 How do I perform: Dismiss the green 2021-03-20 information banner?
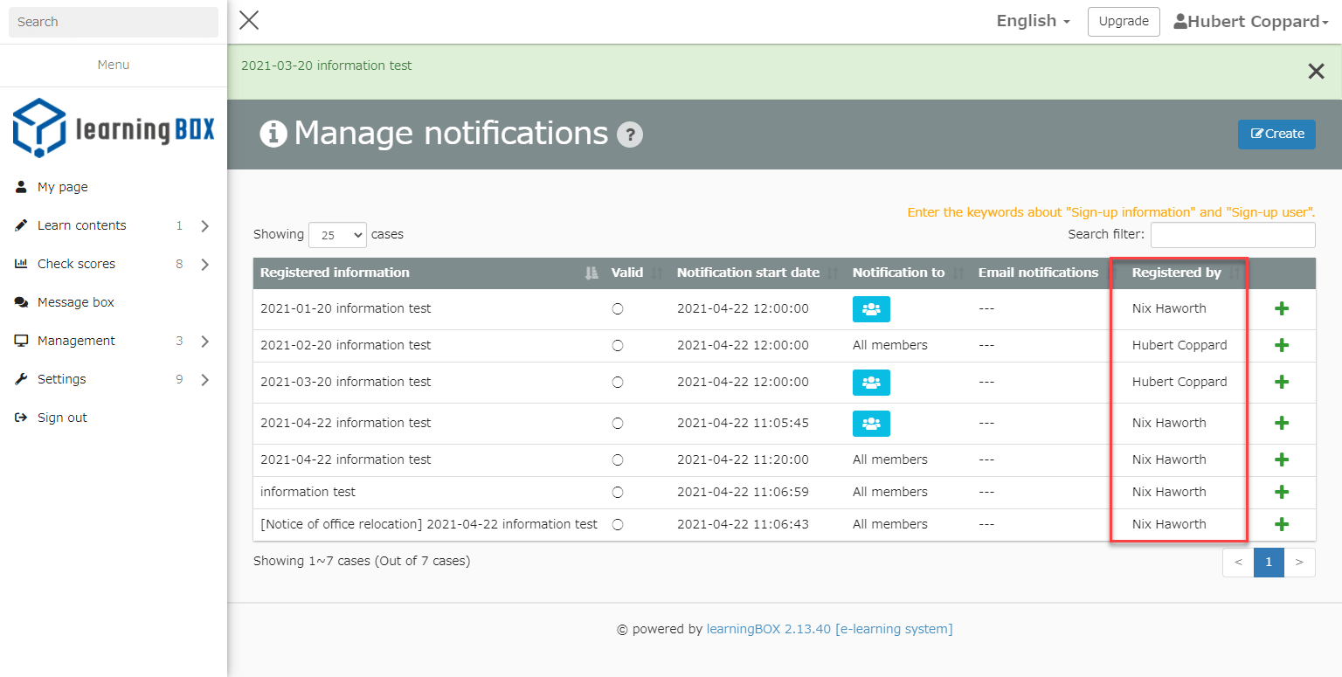(1316, 72)
